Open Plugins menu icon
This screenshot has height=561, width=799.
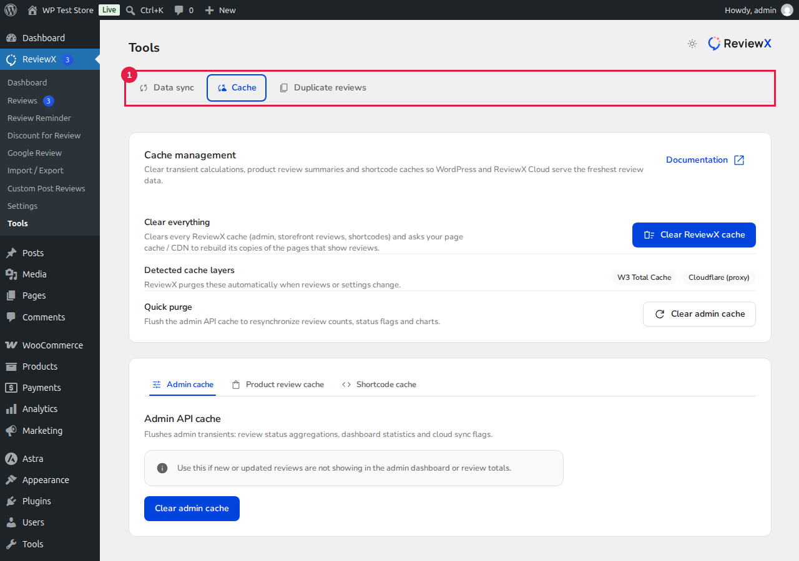(11, 501)
